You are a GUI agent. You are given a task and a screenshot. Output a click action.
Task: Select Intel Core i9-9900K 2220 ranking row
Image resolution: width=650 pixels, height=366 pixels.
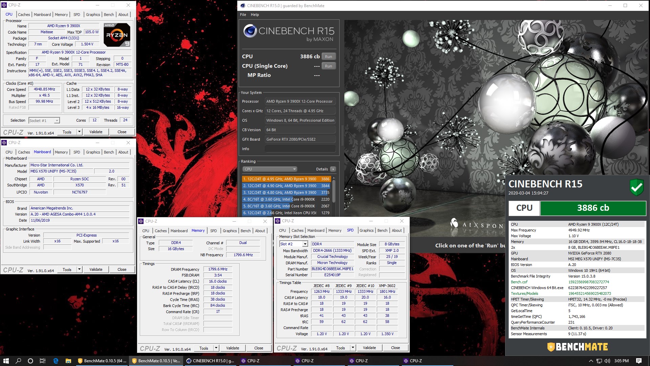[x=286, y=199]
